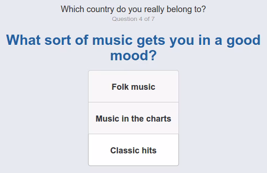Click the 'Question 4 of 7' progress text
The height and width of the screenshot is (173, 267).
(133, 19)
